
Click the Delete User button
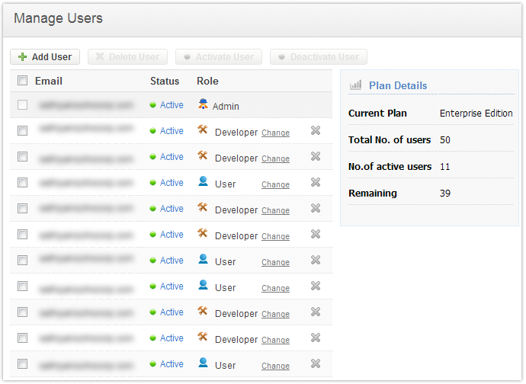pyautogui.click(x=127, y=56)
